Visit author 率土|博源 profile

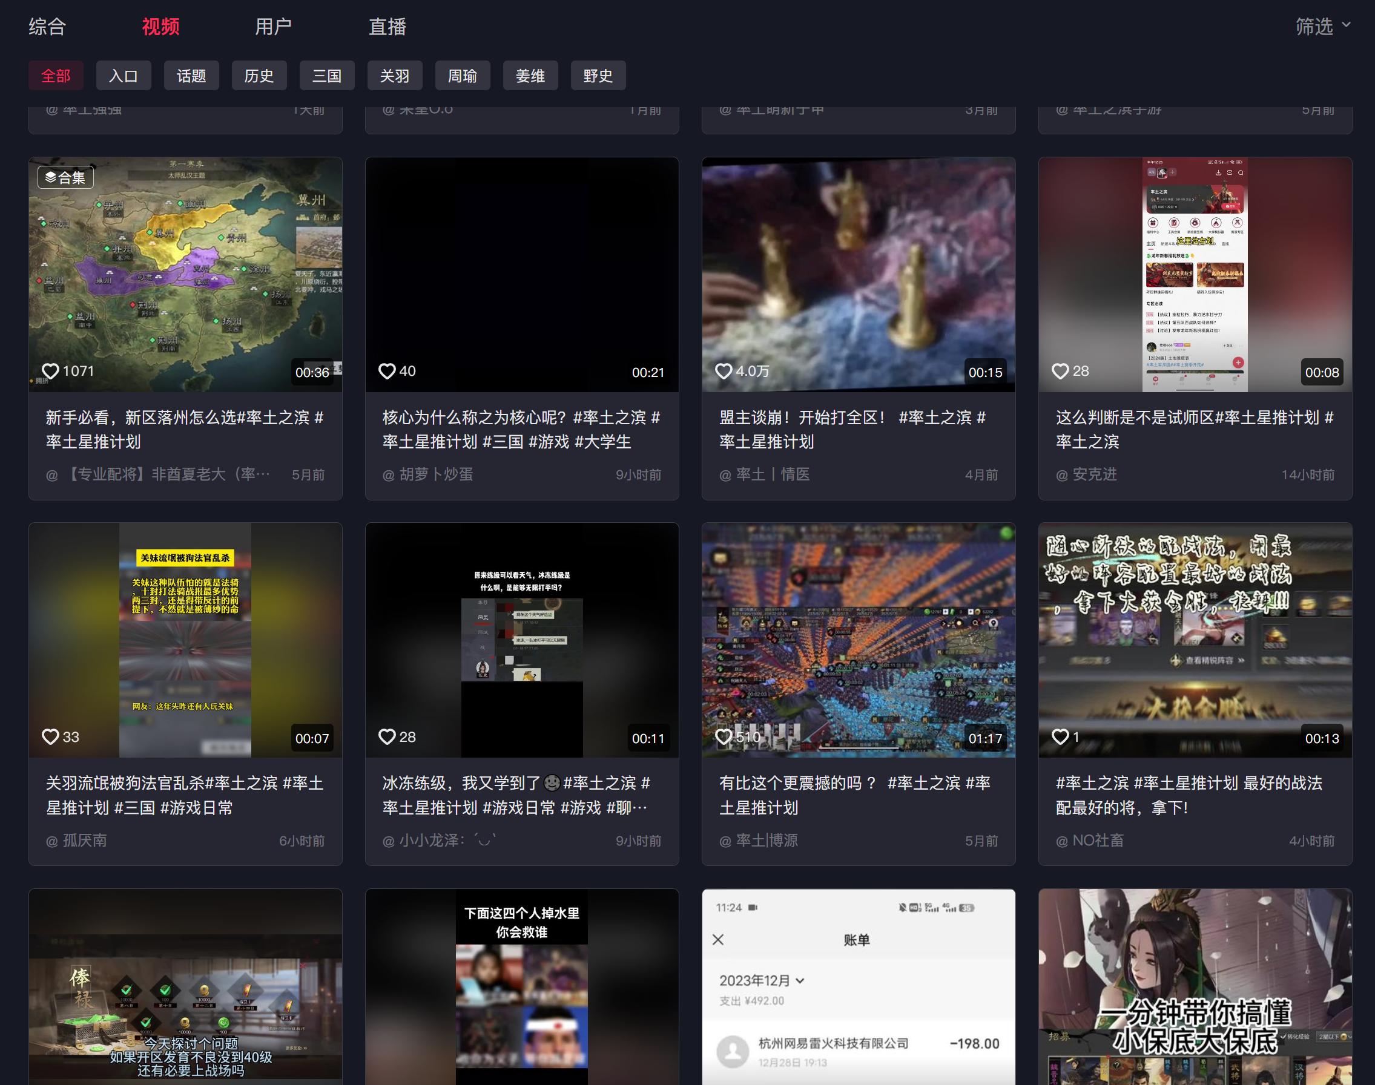click(x=759, y=841)
